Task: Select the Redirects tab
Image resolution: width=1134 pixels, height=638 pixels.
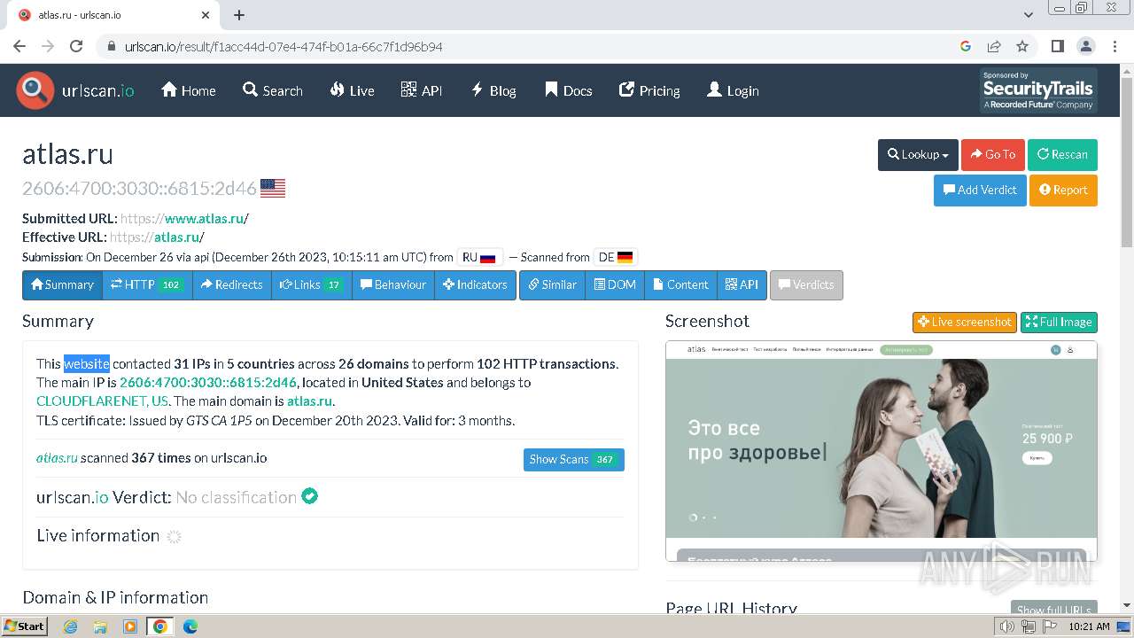Action: point(232,284)
